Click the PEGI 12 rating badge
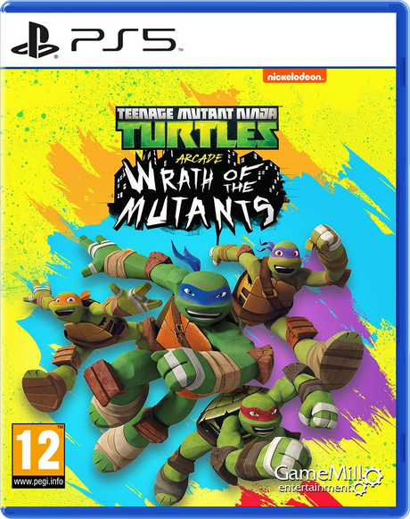Screen dimensions: 410x519 tap(38, 456)
